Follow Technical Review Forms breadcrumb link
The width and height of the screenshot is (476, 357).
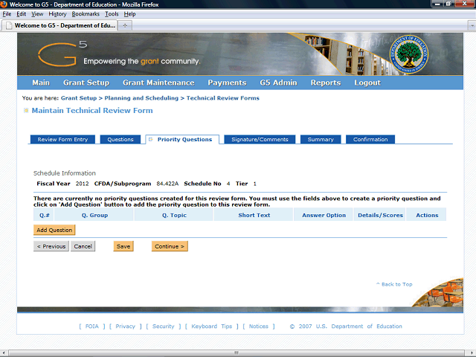tap(223, 98)
